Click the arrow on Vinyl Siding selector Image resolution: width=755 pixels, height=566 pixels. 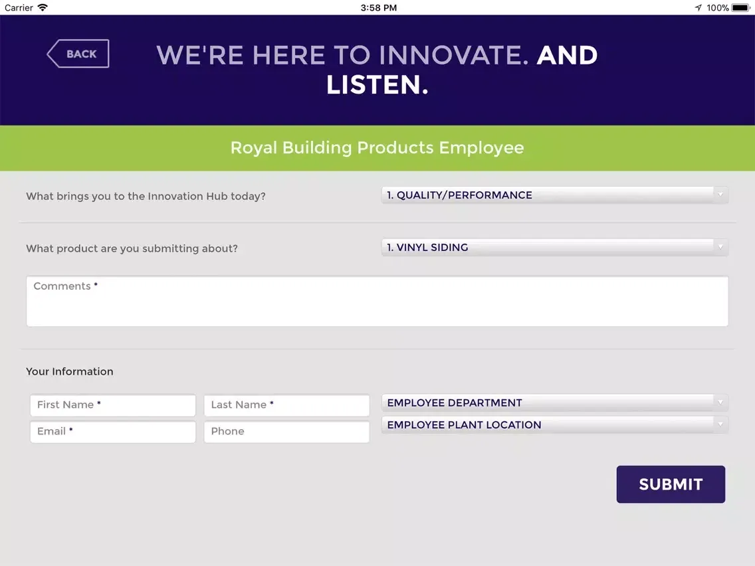tap(720, 247)
